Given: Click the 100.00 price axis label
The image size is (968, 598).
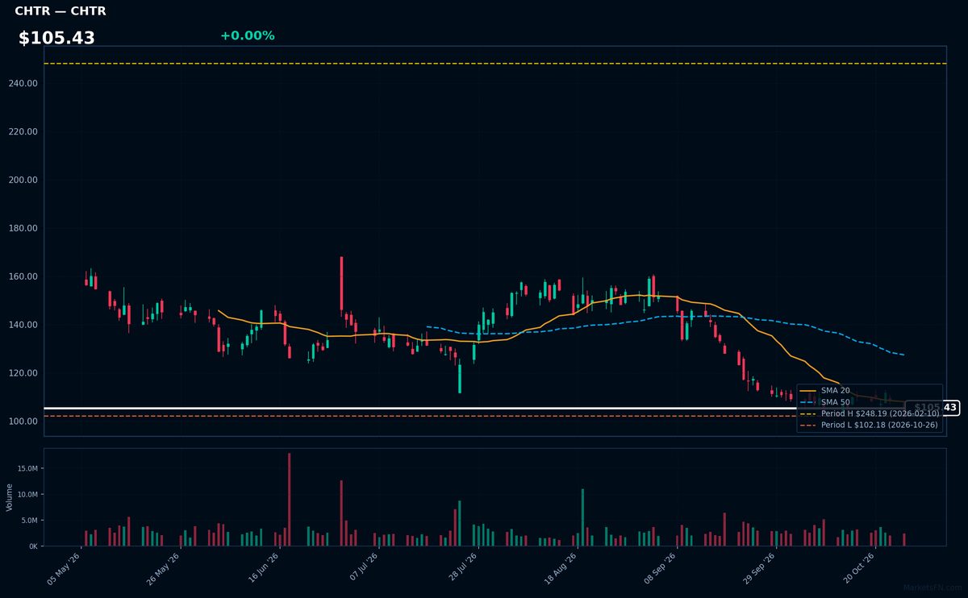Looking at the screenshot, I should [23, 422].
